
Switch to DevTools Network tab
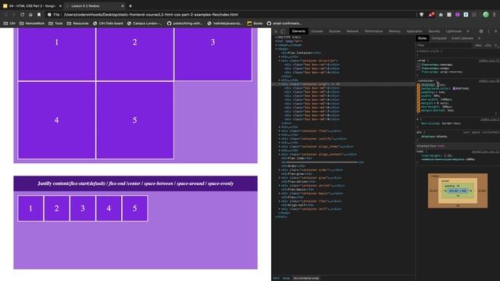click(x=352, y=31)
